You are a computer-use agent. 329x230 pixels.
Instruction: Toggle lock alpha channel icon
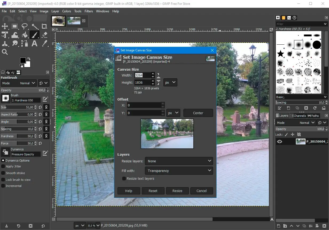[299, 135]
